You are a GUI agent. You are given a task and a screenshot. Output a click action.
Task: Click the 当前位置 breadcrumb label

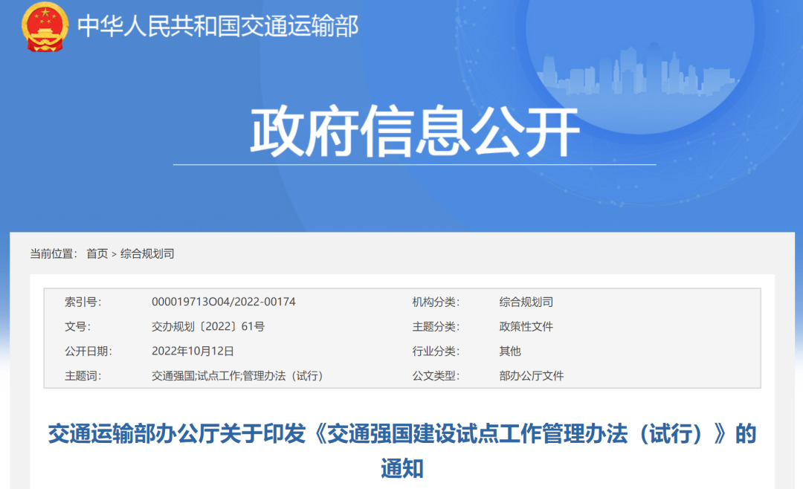(x=53, y=254)
